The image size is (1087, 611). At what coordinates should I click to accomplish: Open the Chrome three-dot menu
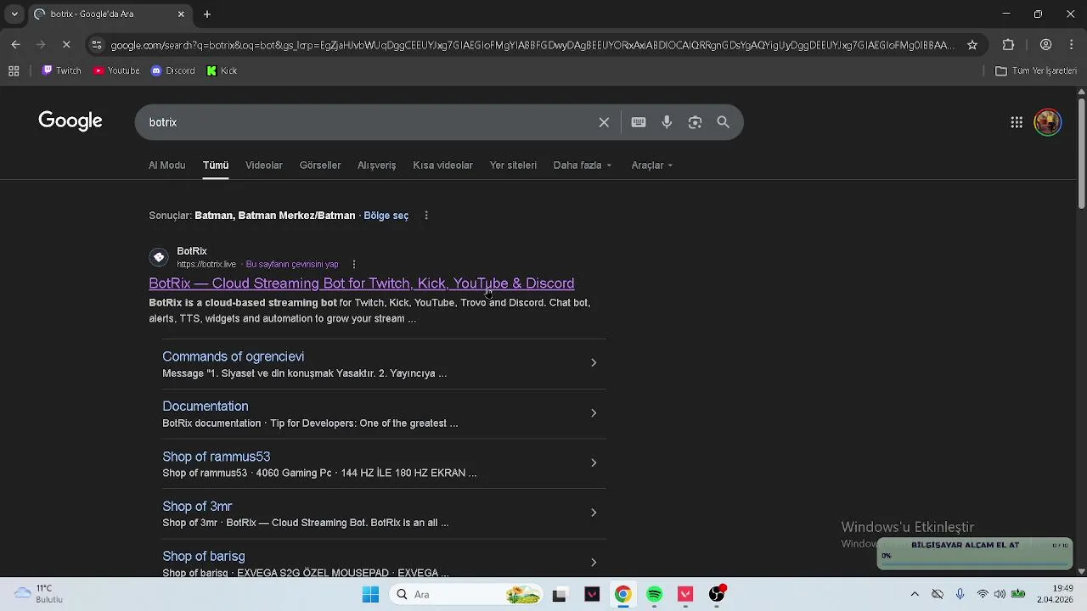[1071, 45]
